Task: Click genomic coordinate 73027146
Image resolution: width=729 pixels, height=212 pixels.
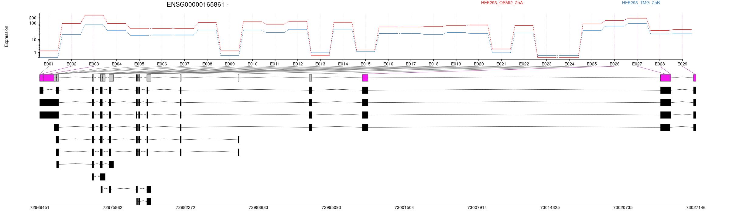Action: click(x=696, y=207)
